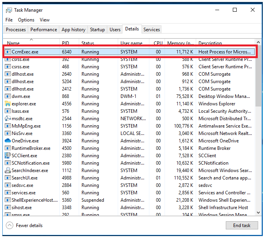Click the MsMpEng.exe process icon
The width and height of the screenshot is (264, 238).
tap(7, 126)
